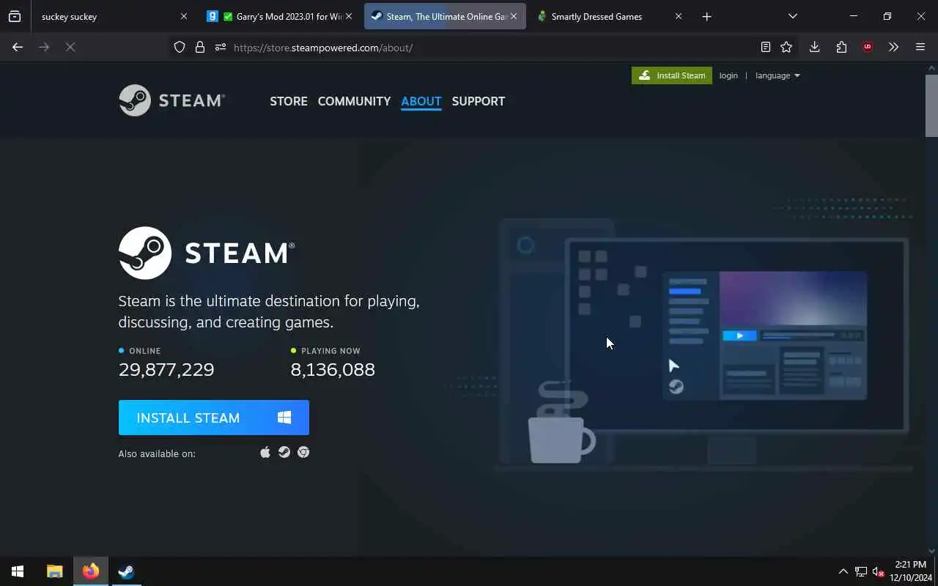The width and height of the screenshot is (938, 586).
Task: Click the tracking protection shield icon
Action: coord(180,47)
